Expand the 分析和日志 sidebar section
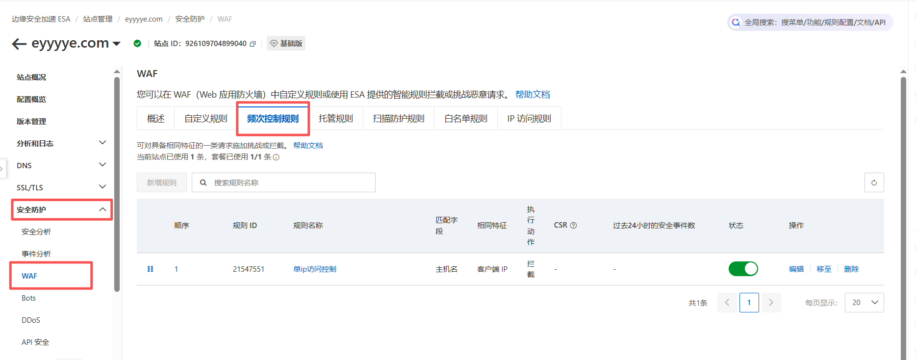The width and height of the screenshot is (916, 360). tap(102, 143)
